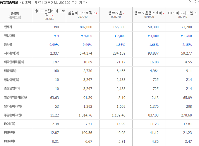Click the 1,669 net income value
The height and width of the screenshot is (146, 199).
[121, 107]
